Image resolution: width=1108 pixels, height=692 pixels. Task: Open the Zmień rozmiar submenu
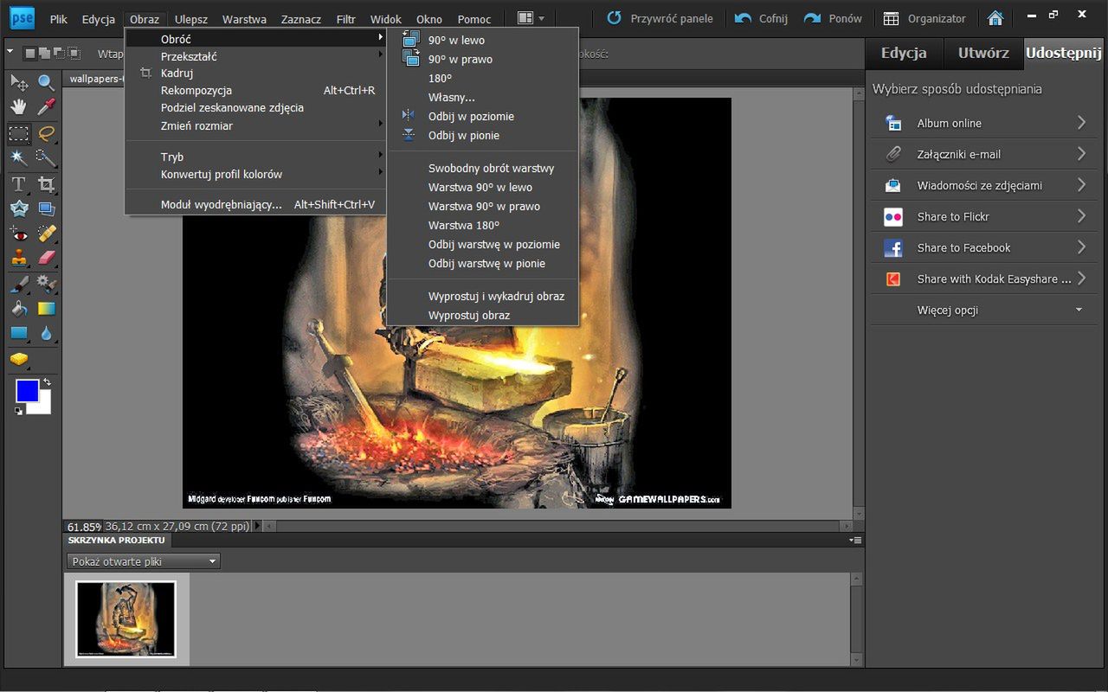click(x=255, y=125)
